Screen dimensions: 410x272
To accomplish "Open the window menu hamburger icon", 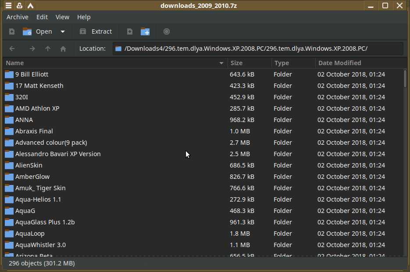I will point(8,6).
